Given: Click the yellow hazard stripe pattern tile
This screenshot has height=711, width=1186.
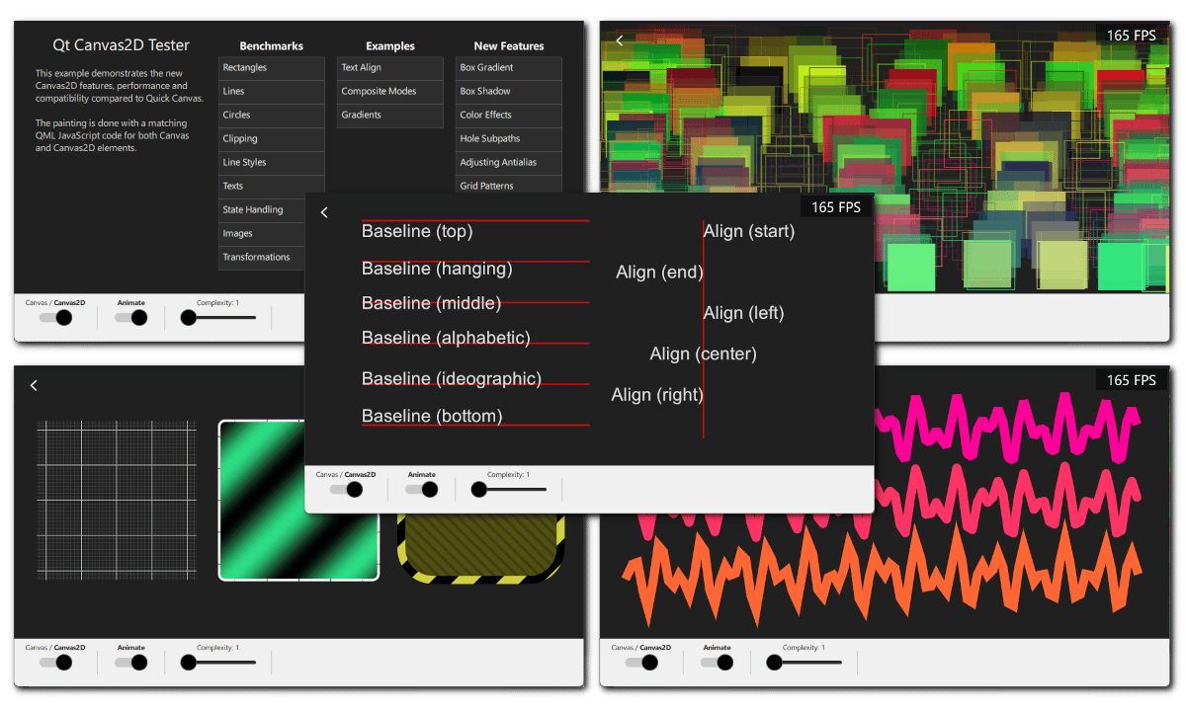Looking at the screenshot, I should point(480,547).
